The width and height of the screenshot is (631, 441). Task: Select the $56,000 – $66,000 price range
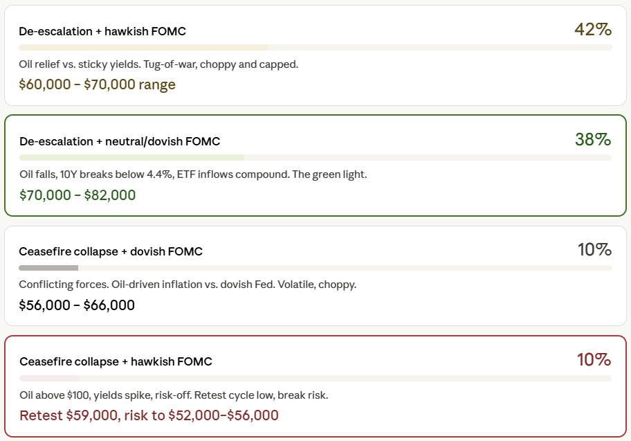pyautogui.click(x=77, y=305)
